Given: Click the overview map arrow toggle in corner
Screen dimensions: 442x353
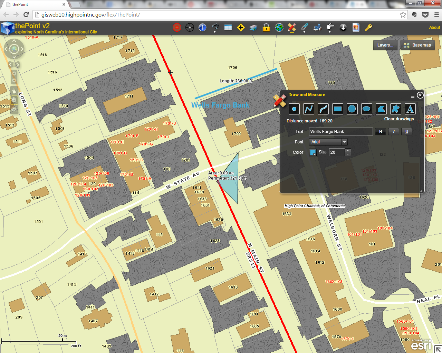Looking at the screenshot, I should pyautogui.click(x=438, y=349).
